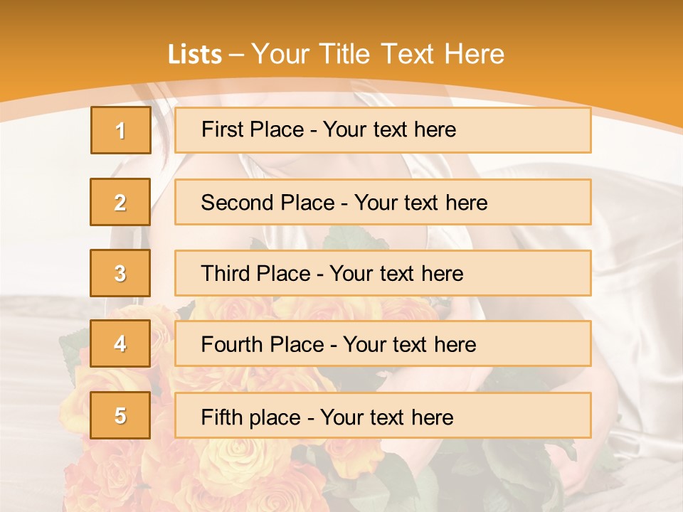
Task: Click the bold word Lists in the title
Action: (195, 55)
